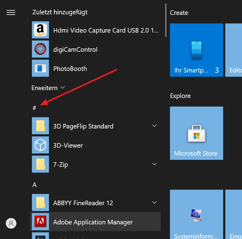This screenshot has width=242, height=239.
Task: Click the Zuletzt hinzugefügt heading
Action: pyautogui.click(x=60, y=12)
